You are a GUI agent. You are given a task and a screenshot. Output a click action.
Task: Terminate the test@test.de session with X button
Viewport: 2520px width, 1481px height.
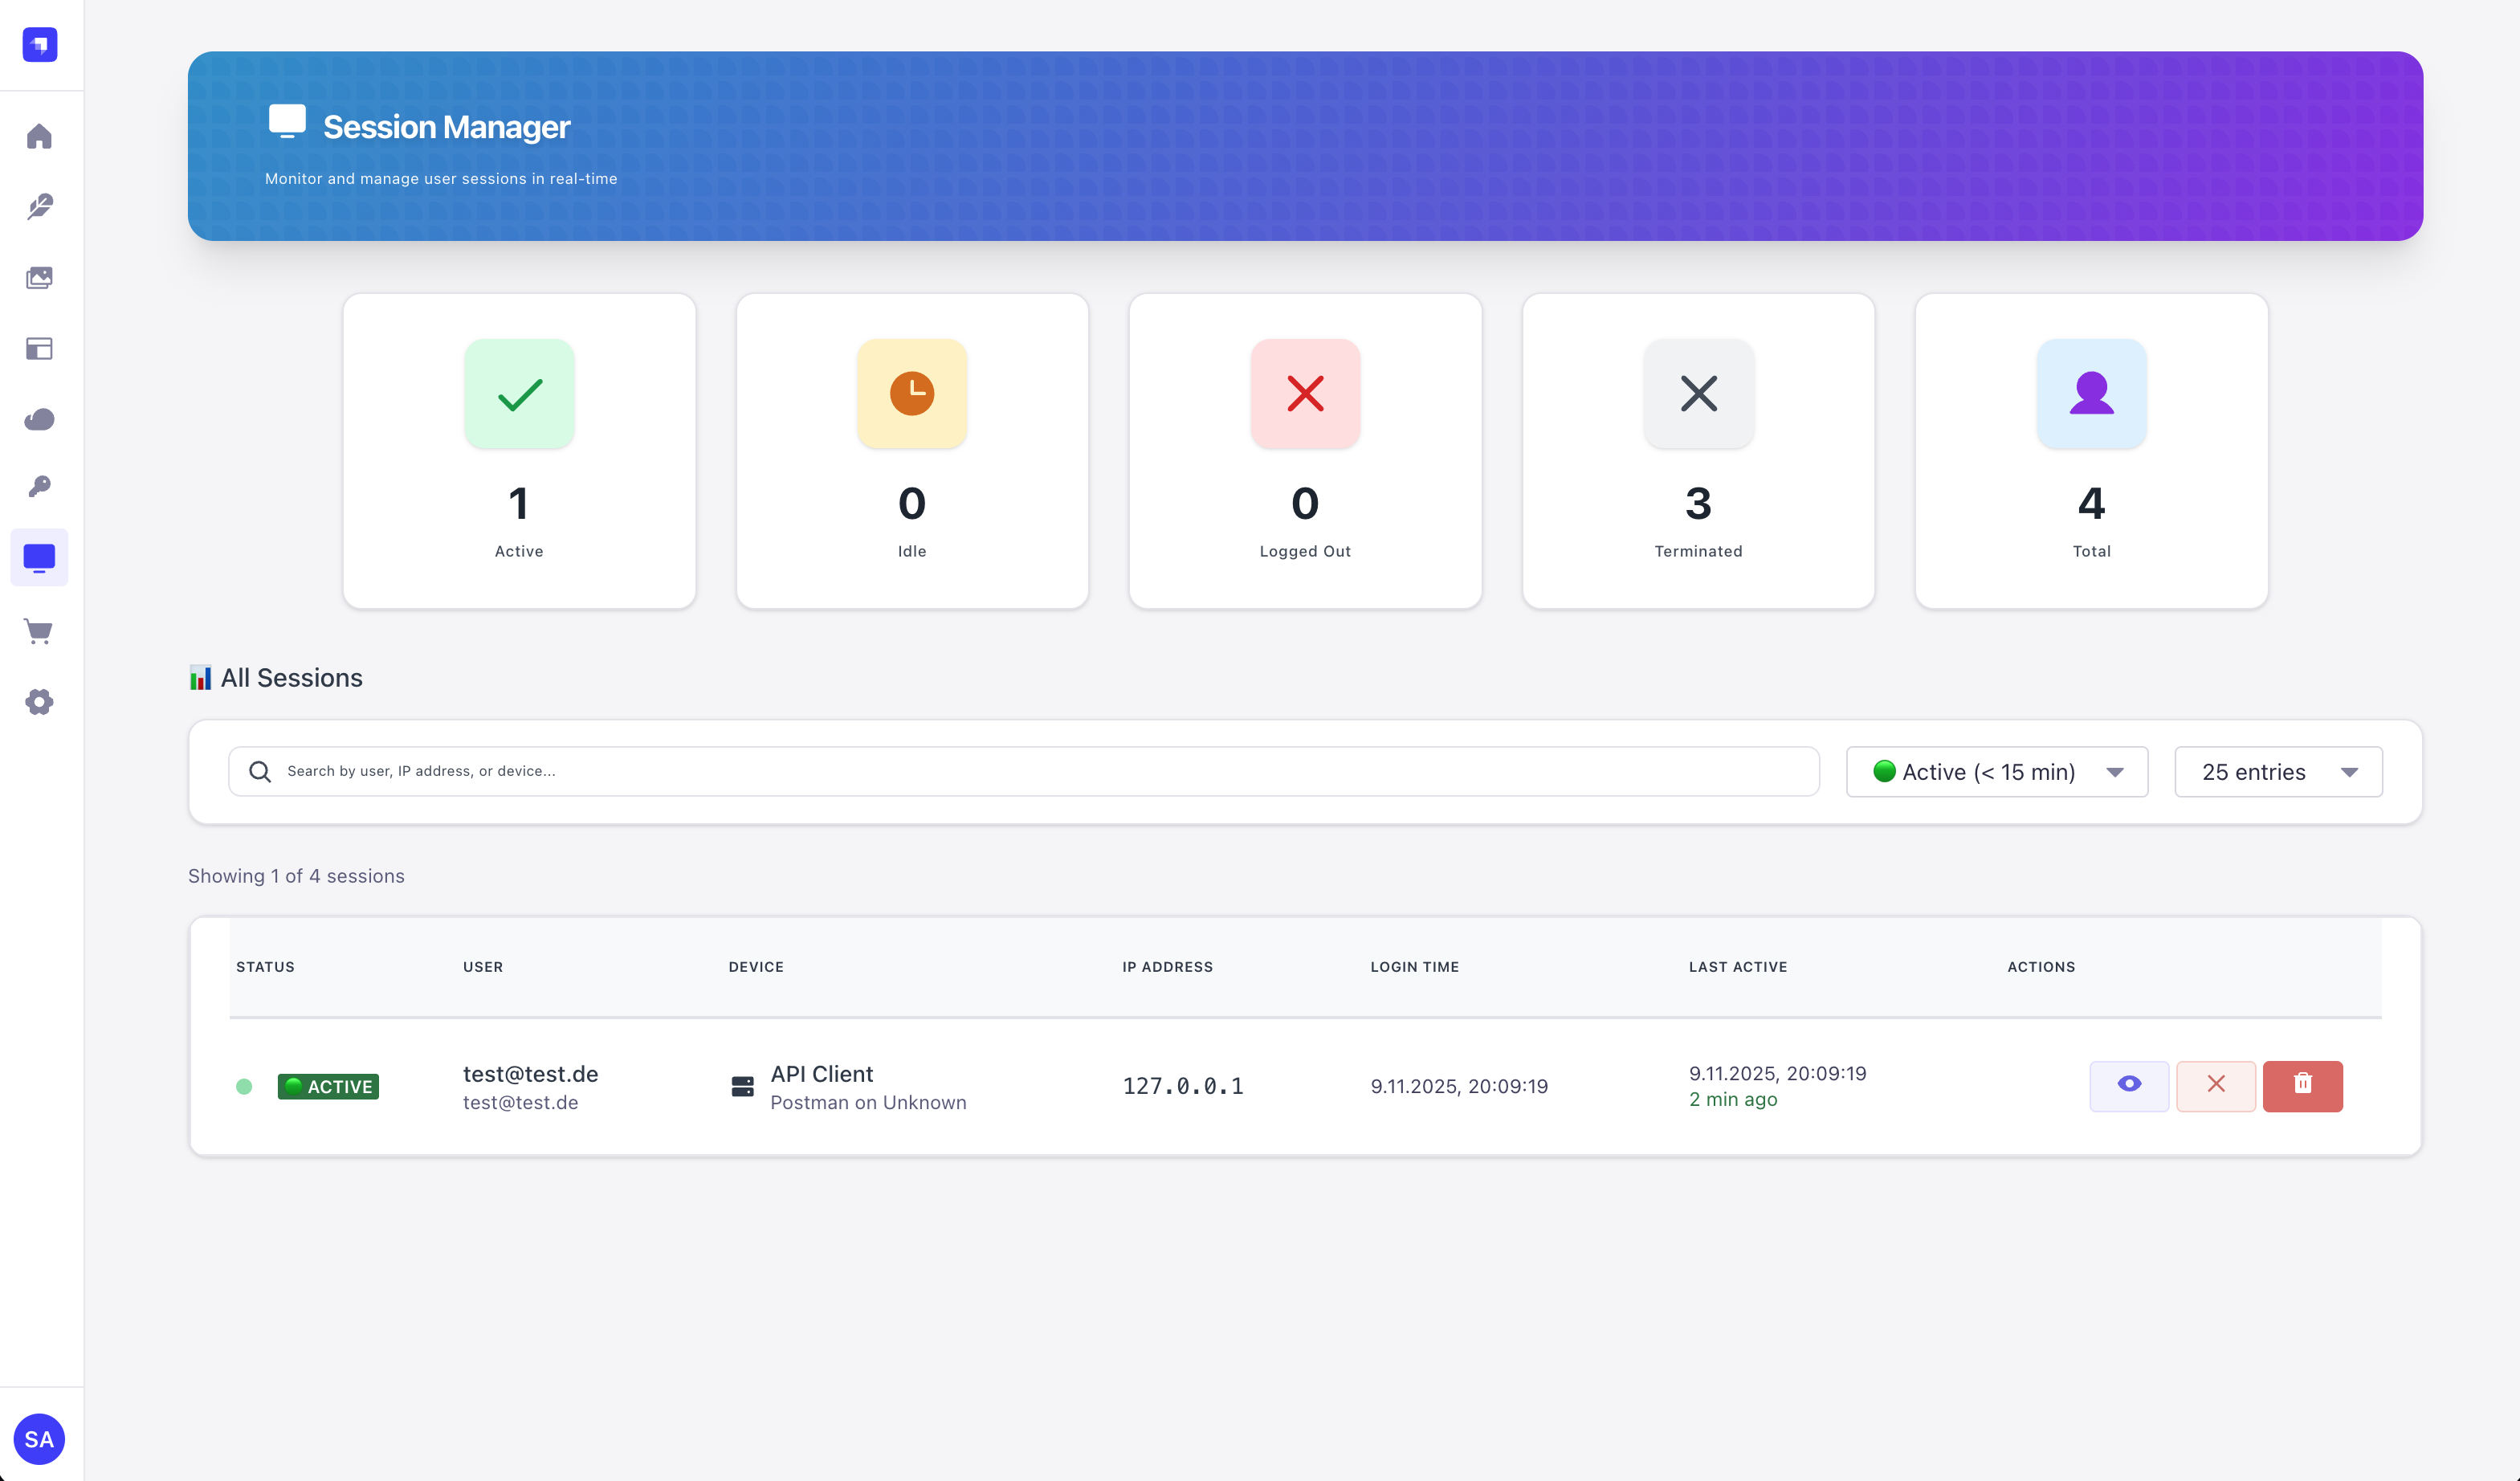click(2215, 1085)
